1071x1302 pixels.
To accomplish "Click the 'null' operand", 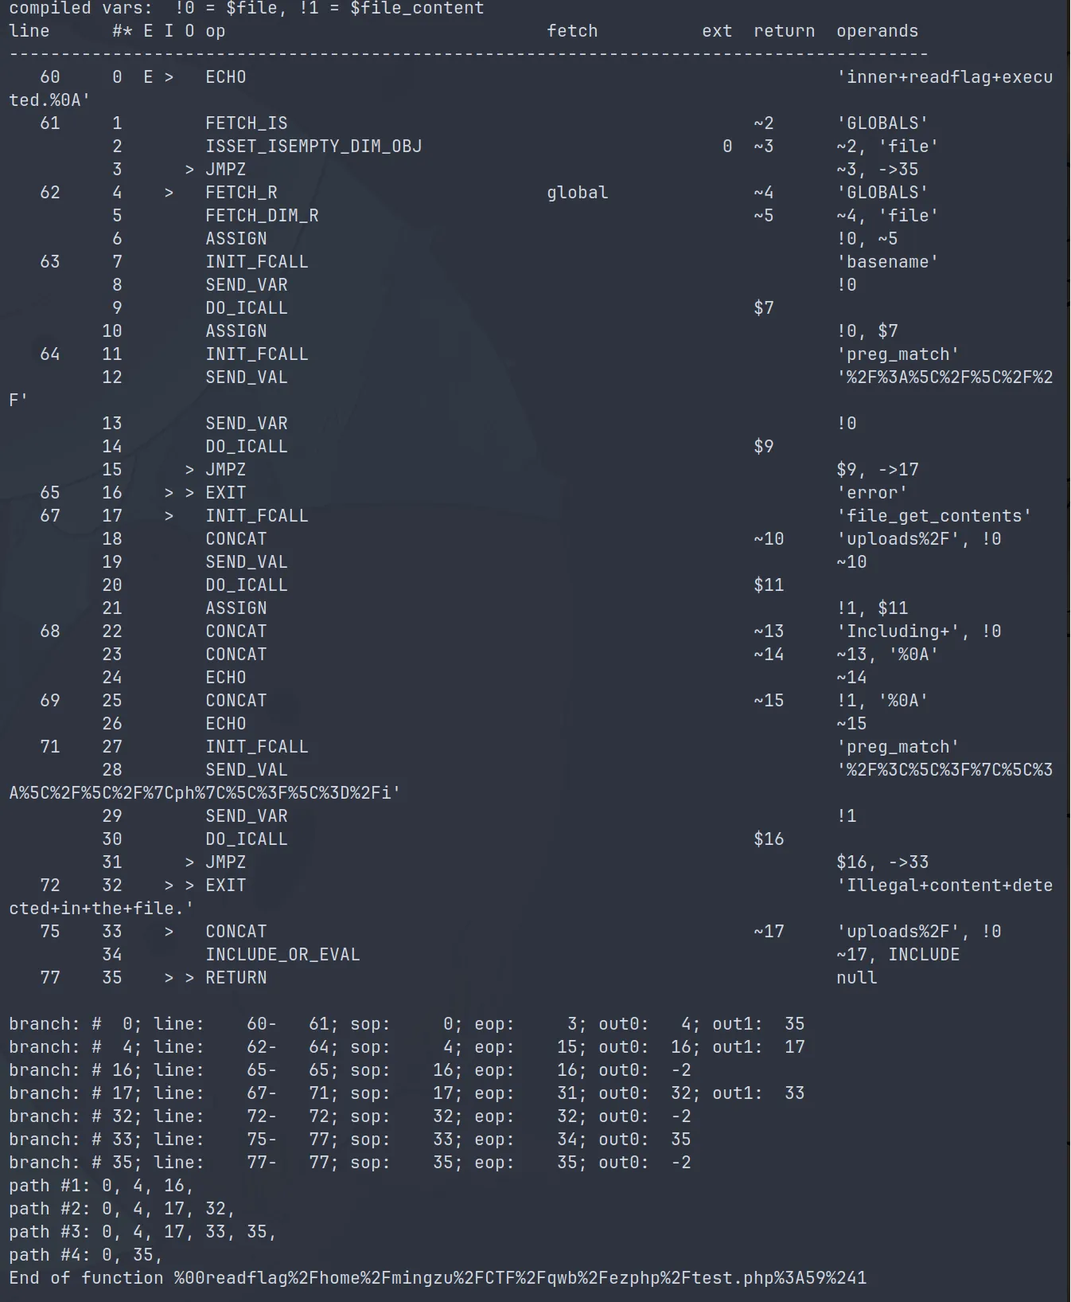I will click(x=856, y=978).
